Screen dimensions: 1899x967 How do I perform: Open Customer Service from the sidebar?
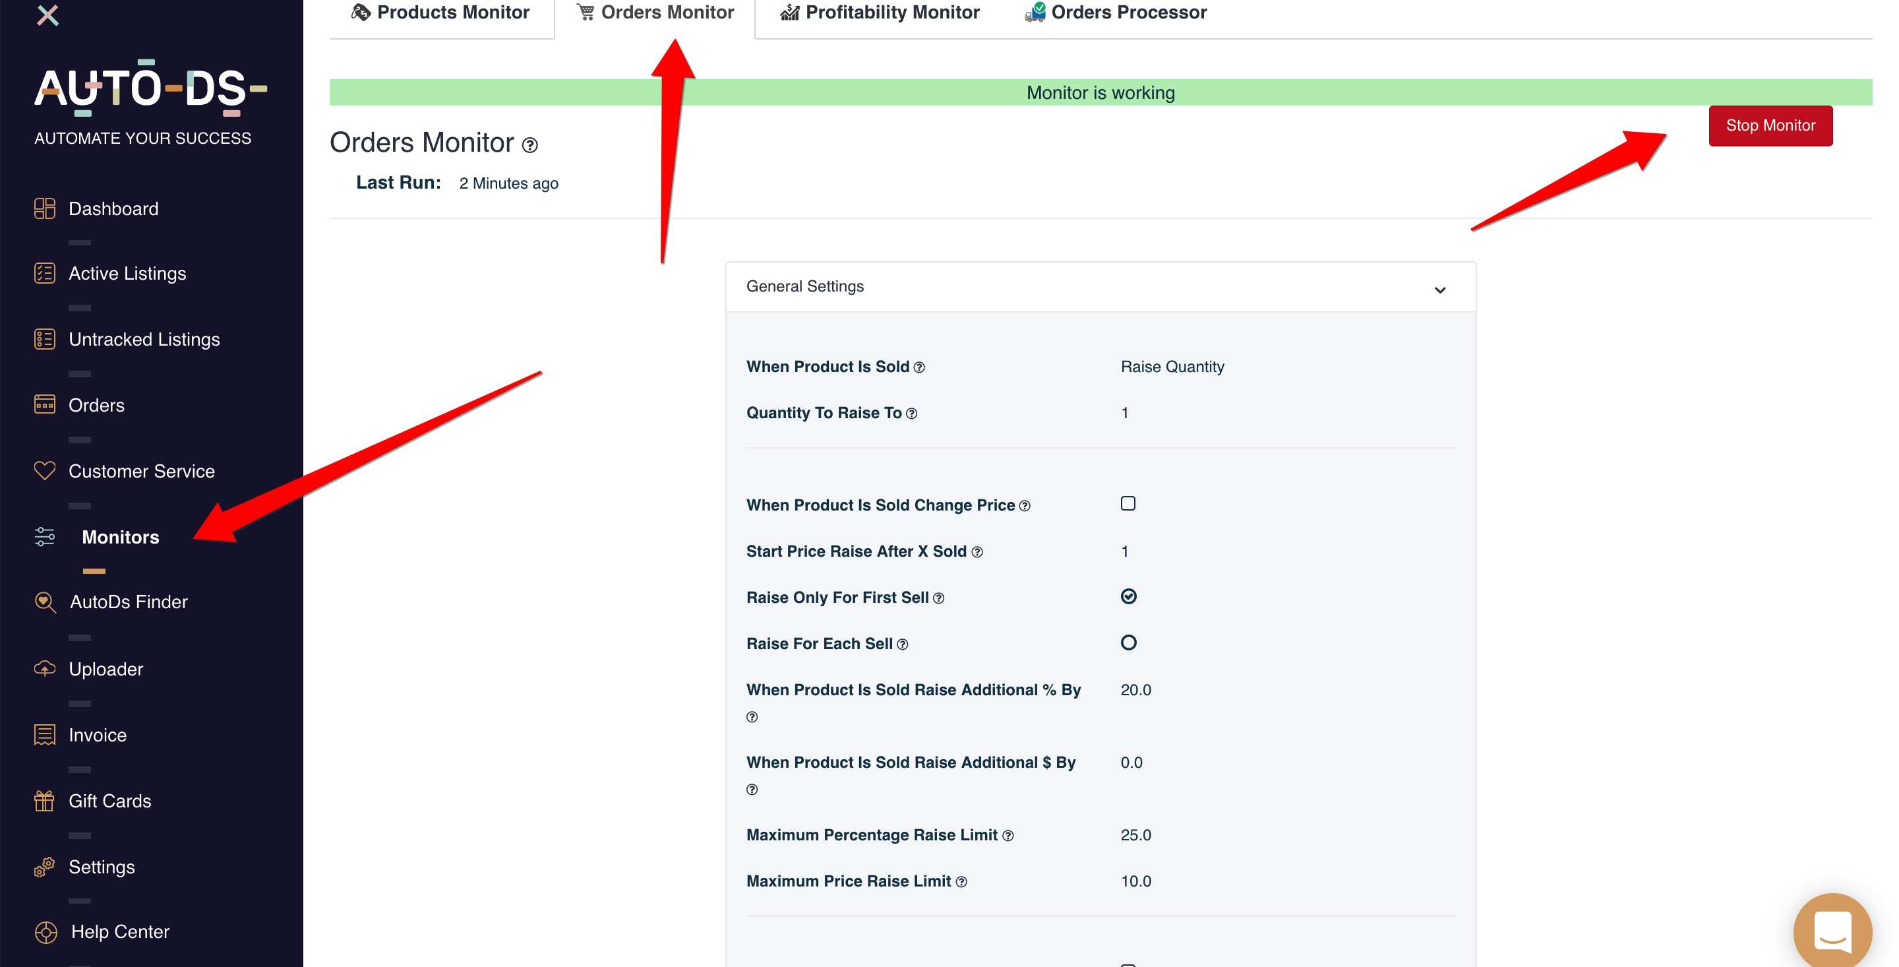click(142, 472)
